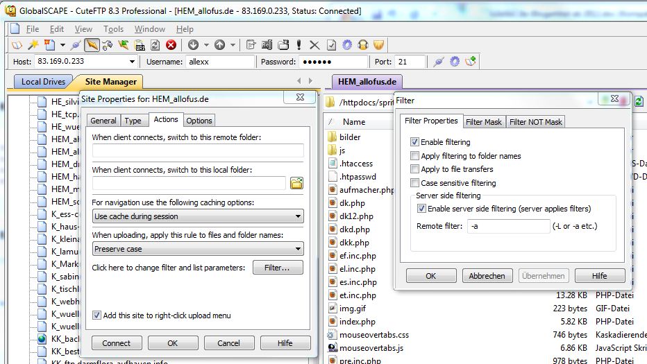Open the View menu
This screenshot has height=364, width=647.
83,29
